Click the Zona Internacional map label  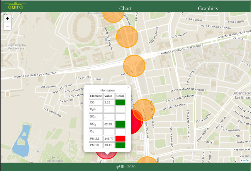pyautogui.click(x=55, y=159)
